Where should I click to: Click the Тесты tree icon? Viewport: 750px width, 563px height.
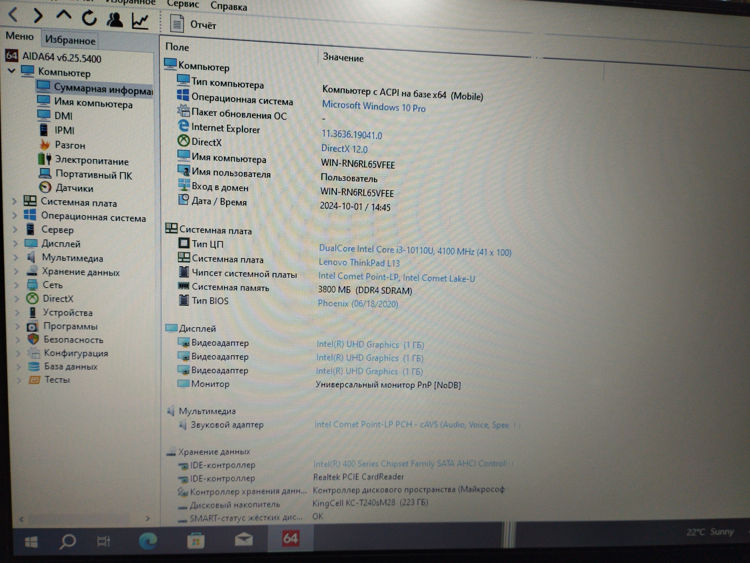click(34, 380)
